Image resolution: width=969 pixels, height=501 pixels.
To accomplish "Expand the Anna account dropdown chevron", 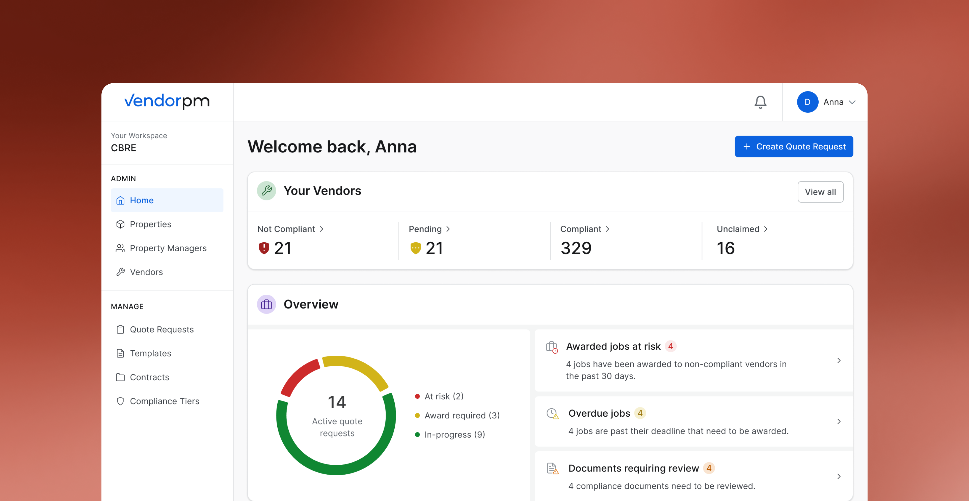I will pyautogui.click(x=852, y=102).
